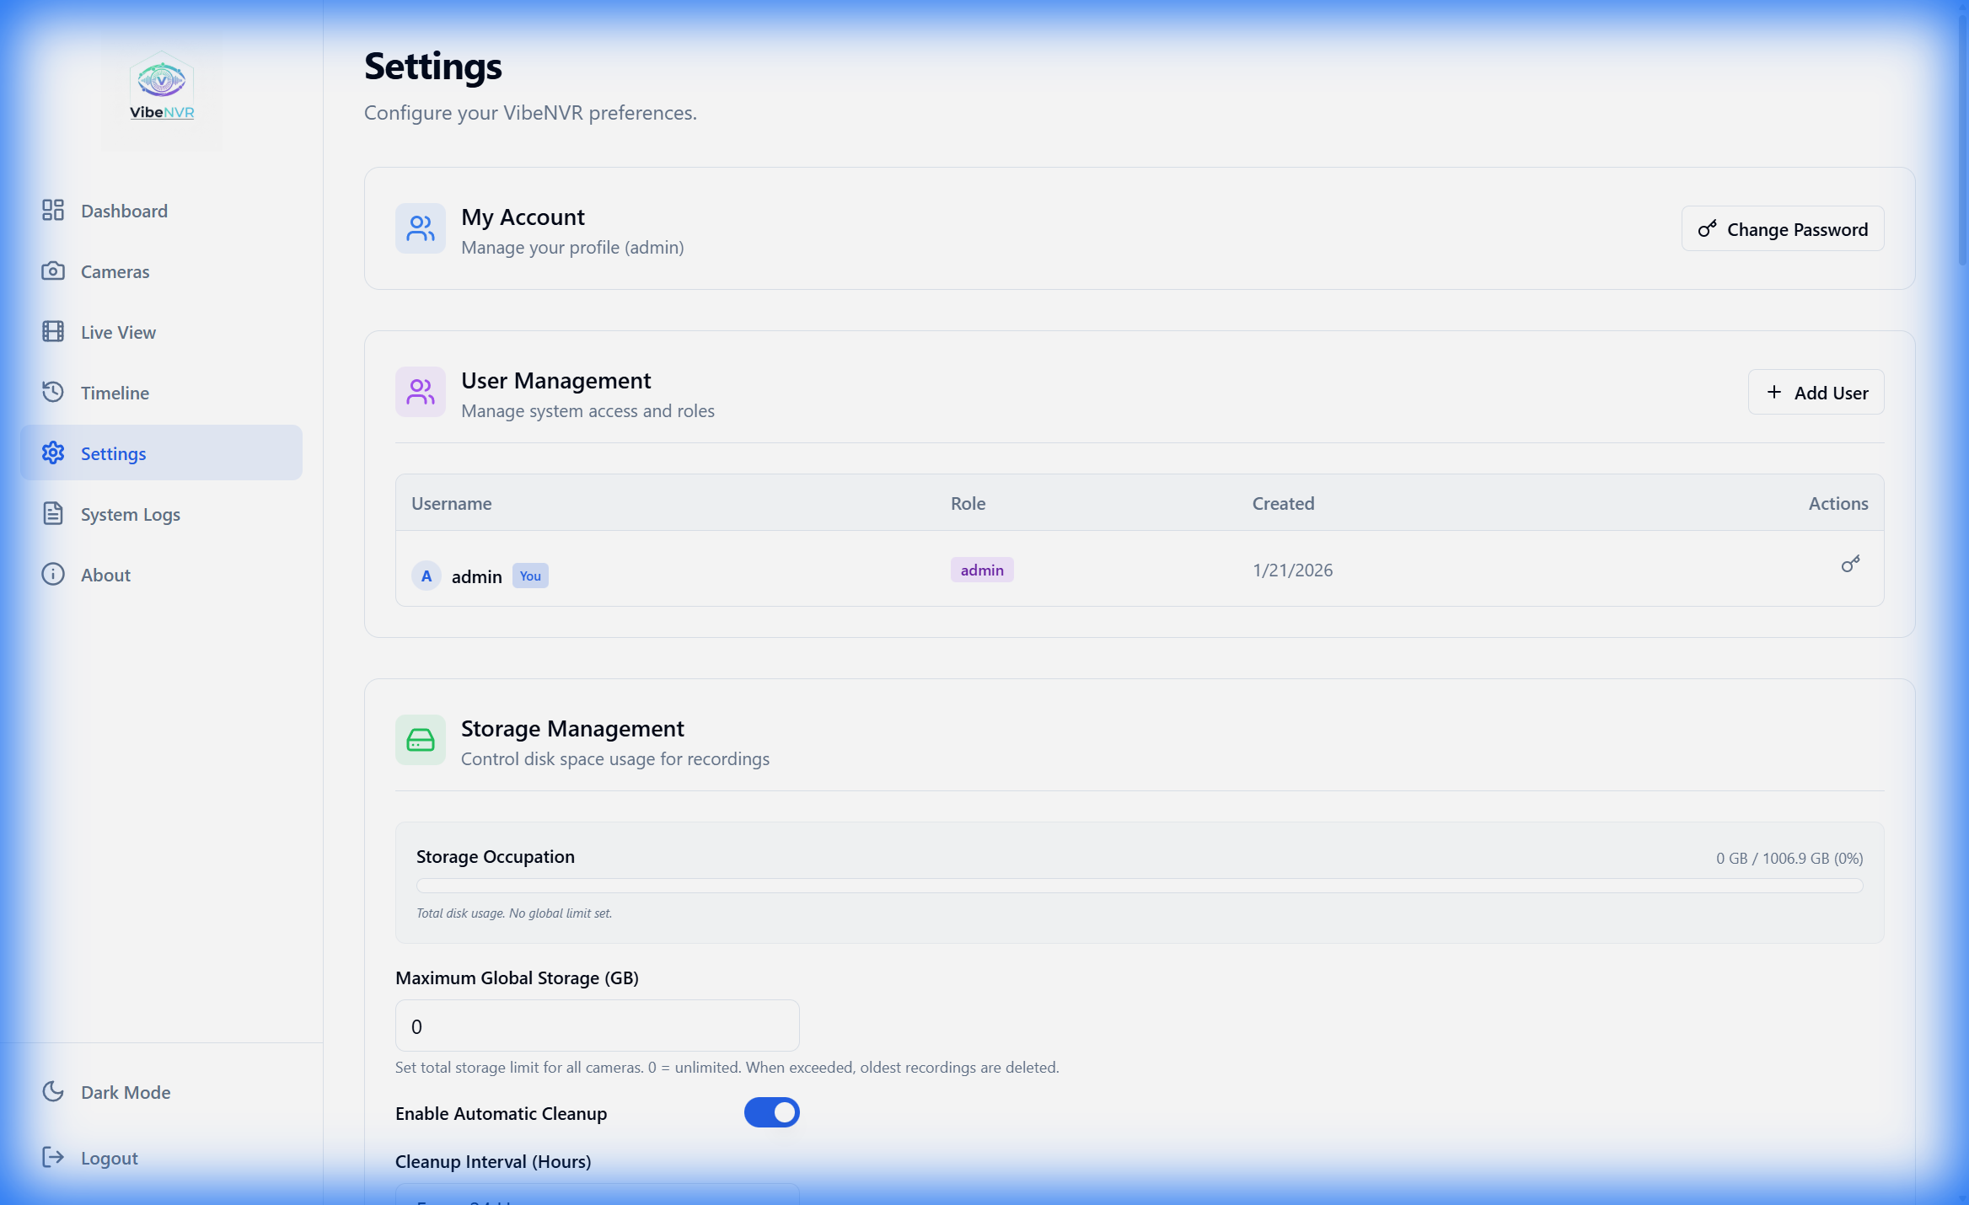Click the Storage Management drive icon

pyautogui.click(x=420, y=740)
